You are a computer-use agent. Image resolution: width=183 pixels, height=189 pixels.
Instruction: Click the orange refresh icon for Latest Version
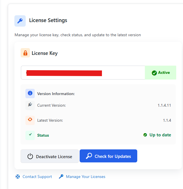click(x=30, y=119)
